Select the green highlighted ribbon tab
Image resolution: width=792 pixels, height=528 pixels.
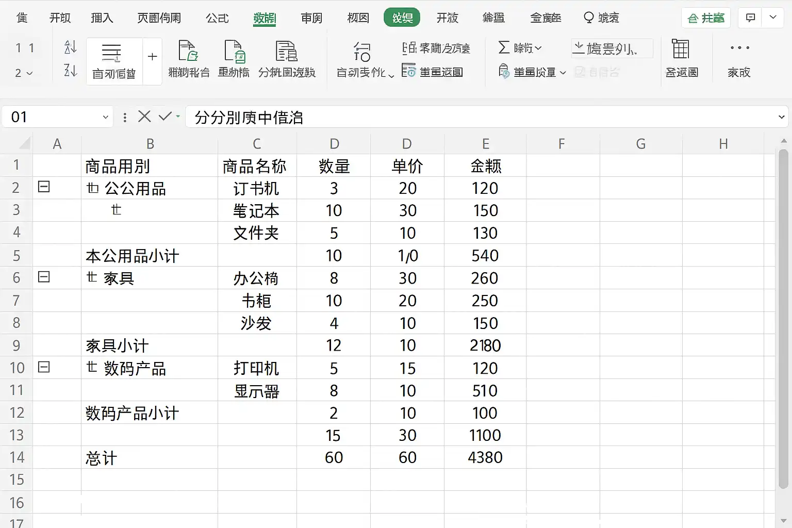click(402, 18)
